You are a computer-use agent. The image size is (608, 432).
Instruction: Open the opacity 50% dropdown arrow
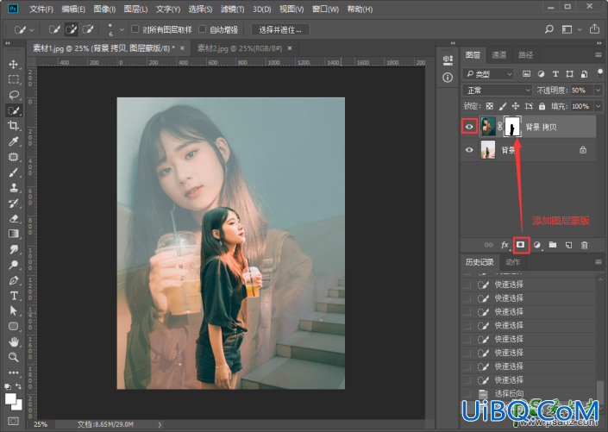(x=598, y=91)
